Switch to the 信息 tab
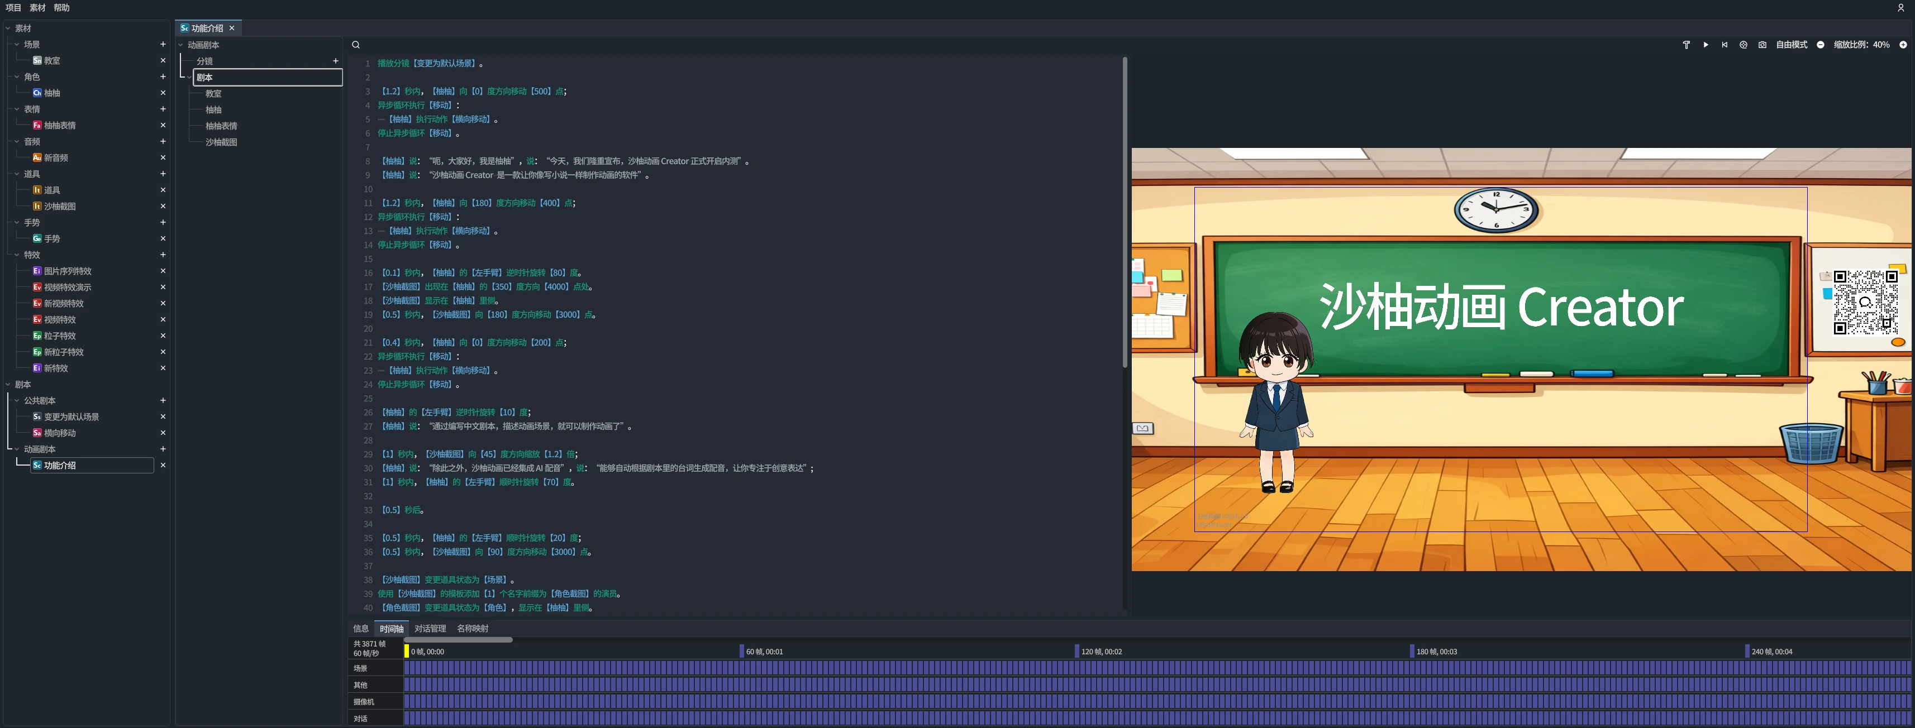 pyautogui.click(x=360, y=629)
